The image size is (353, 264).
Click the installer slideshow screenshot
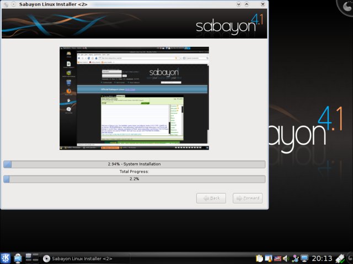click(134, 98)
